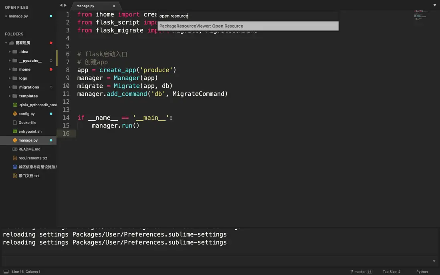Image resolution: width=440 pixels, height=275 pixels.
Task: Switch to the manage.py tab
Action: click(x=86, y=6)
